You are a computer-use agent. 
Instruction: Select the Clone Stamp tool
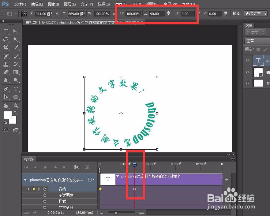point(6,64)
